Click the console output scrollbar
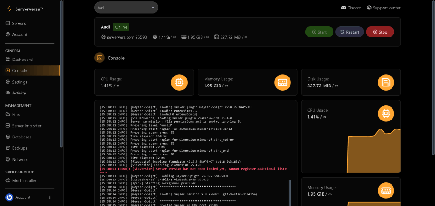 (x=290, y=193)
